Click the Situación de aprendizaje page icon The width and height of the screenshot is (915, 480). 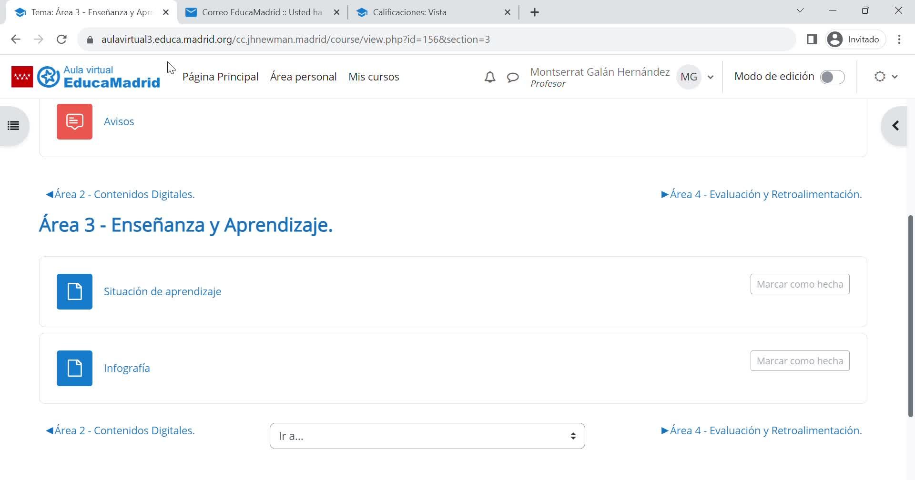pyautogui.click(x=74, y=291)
